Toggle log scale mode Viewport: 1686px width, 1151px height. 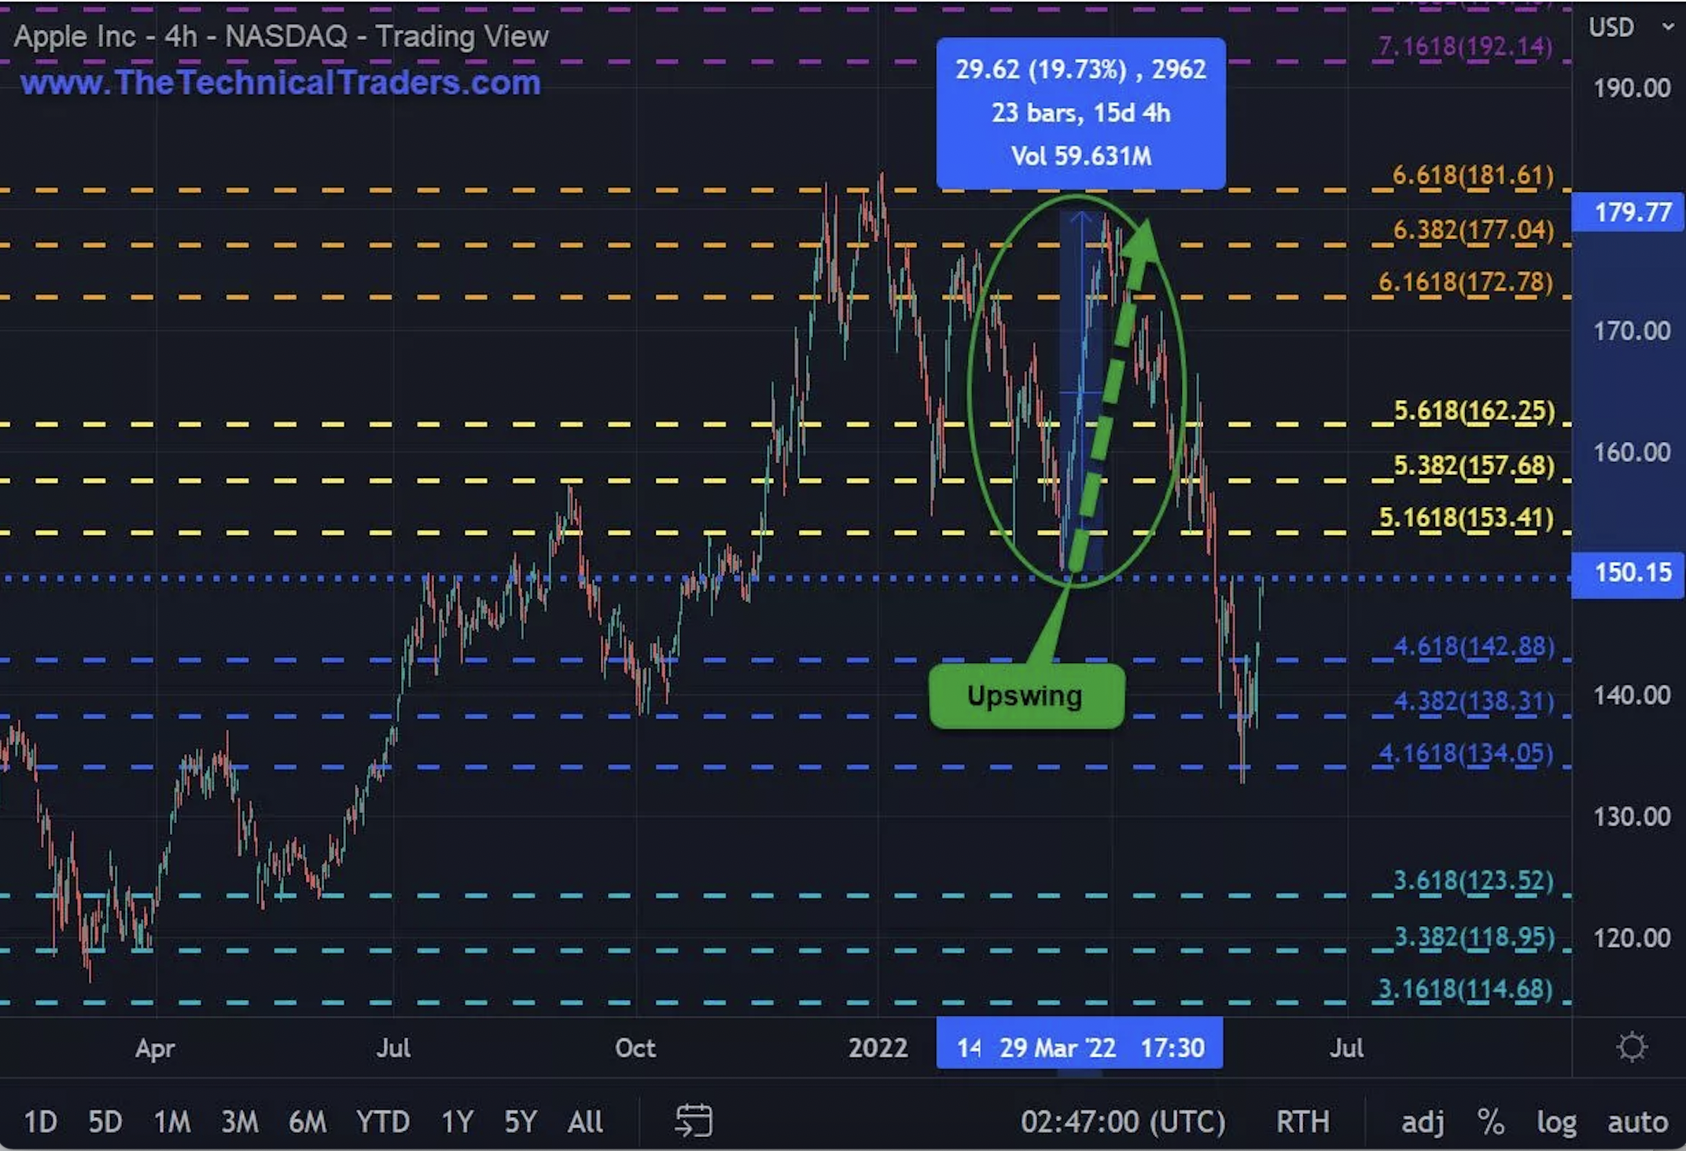point(1556,1123)
